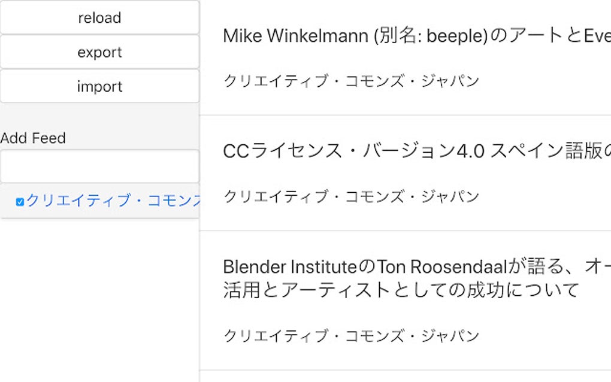Open the import feeds button

tap(99, 87)
